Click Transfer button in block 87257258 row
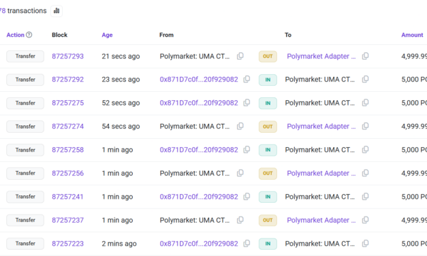The height and width of the screenshot is (256, 427). 25,150
